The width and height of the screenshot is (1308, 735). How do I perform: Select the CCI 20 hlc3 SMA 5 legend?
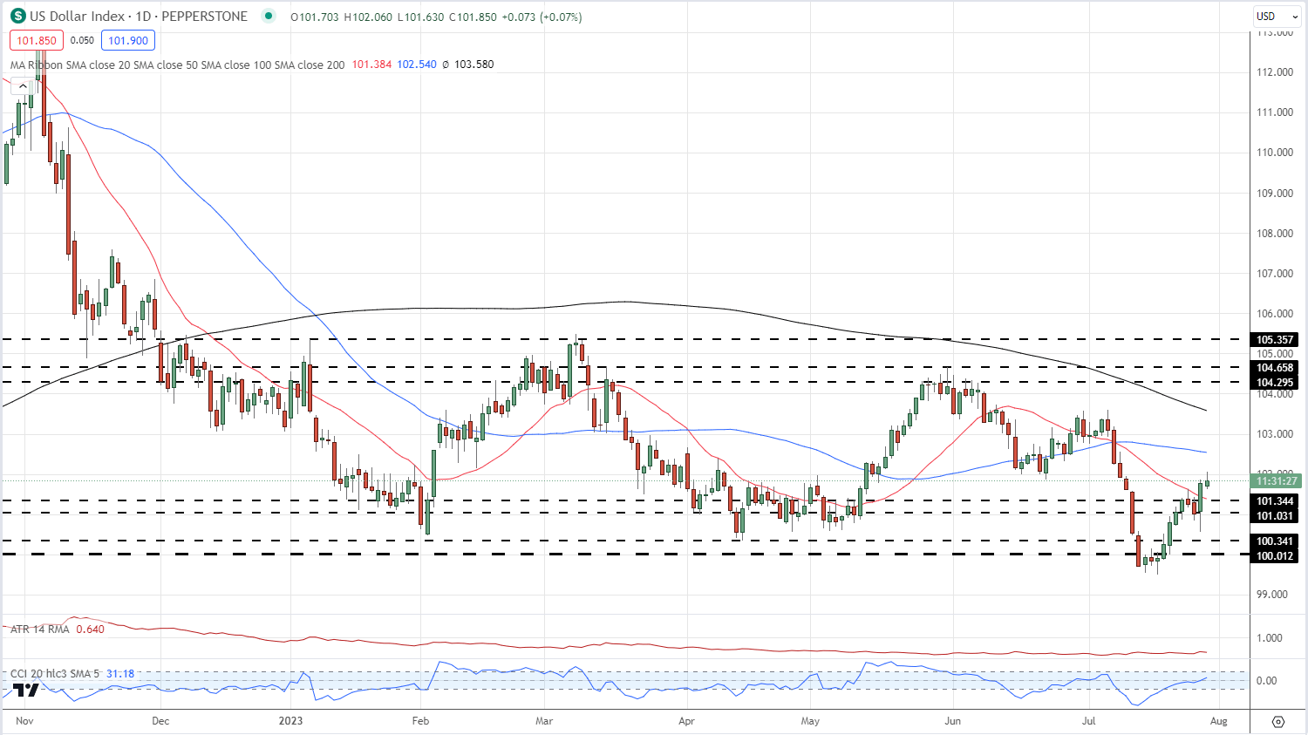(56, 674)
